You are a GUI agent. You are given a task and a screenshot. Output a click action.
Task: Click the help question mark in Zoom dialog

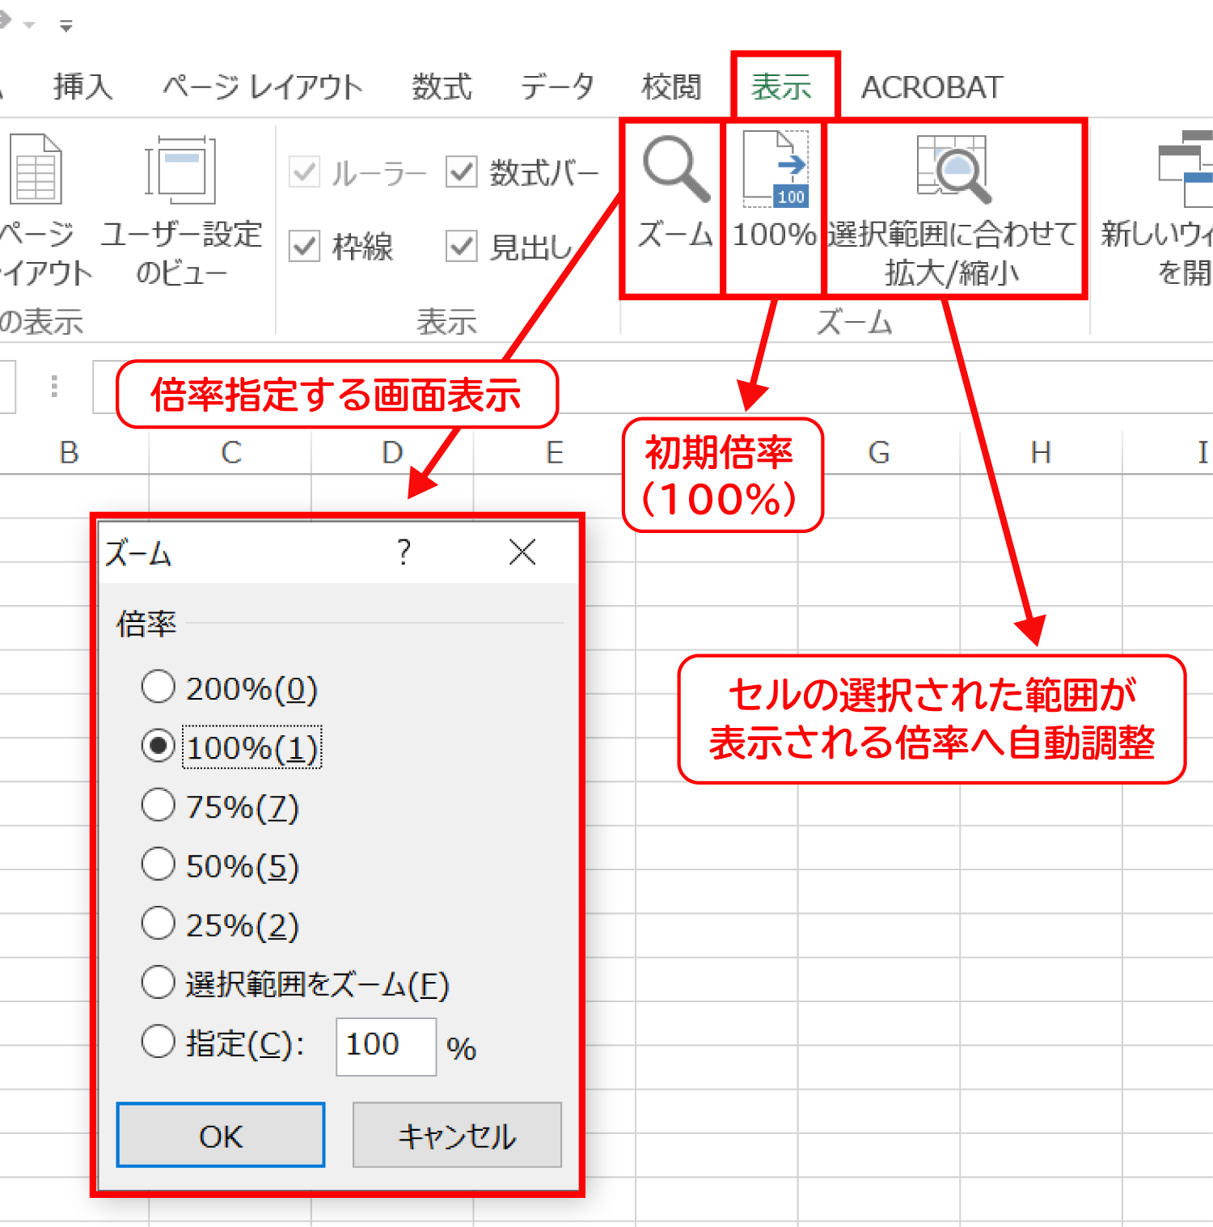point(404,553)
